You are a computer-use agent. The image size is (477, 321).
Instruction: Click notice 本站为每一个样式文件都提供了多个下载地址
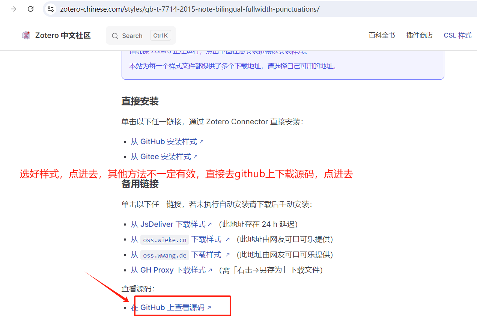click(233, 66)
